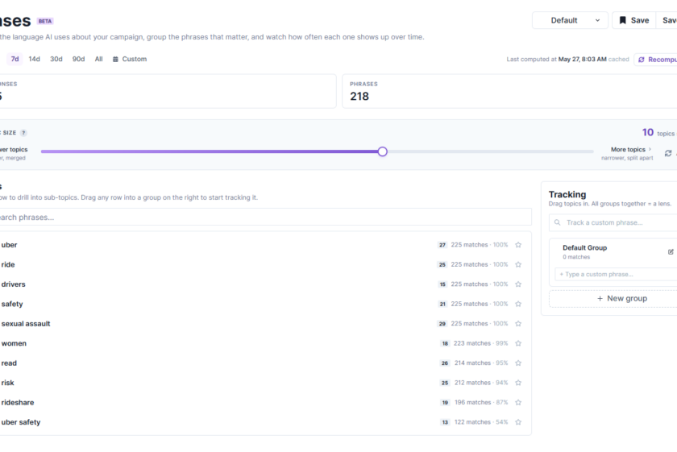Click the 'Default Group' title text
Viewport: 677px width, 452px height.
(584, 248)
